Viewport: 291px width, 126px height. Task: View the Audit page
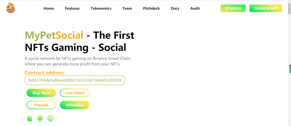(x=195, y=8)
